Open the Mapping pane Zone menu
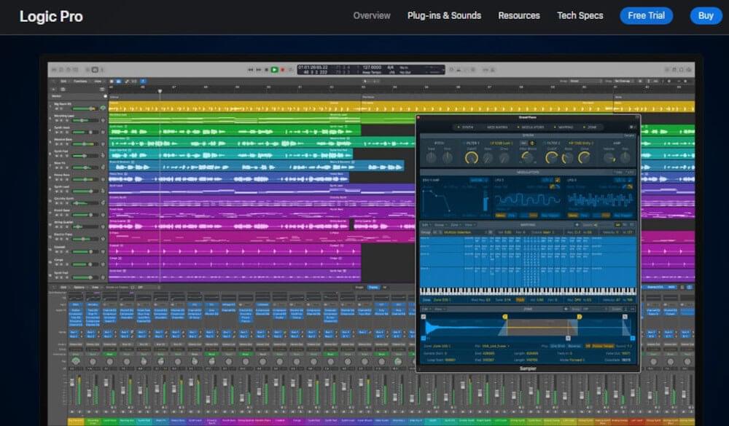 point(456,225)
